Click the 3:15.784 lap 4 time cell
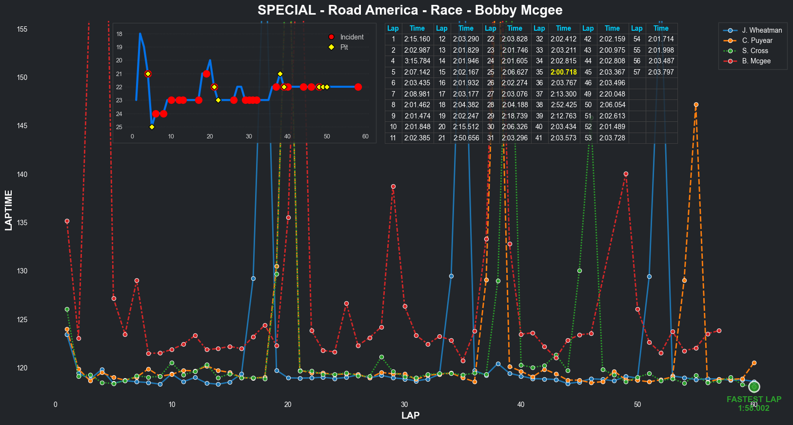793x425 pixels. 417,61
